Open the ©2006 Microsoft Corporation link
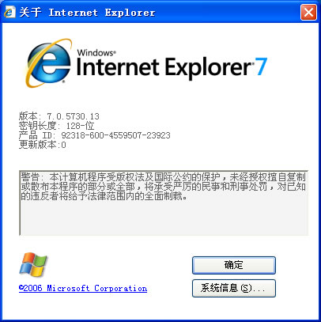The height and width of the screenshot is (322, 321). [83, 288]
